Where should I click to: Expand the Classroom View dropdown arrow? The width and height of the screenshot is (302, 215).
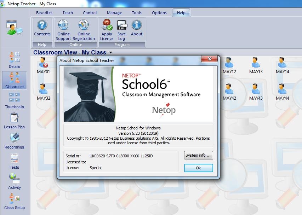pos(110,52)
